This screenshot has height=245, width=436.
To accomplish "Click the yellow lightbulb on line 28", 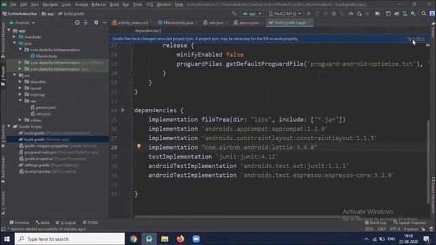I will tap(139, 146).
